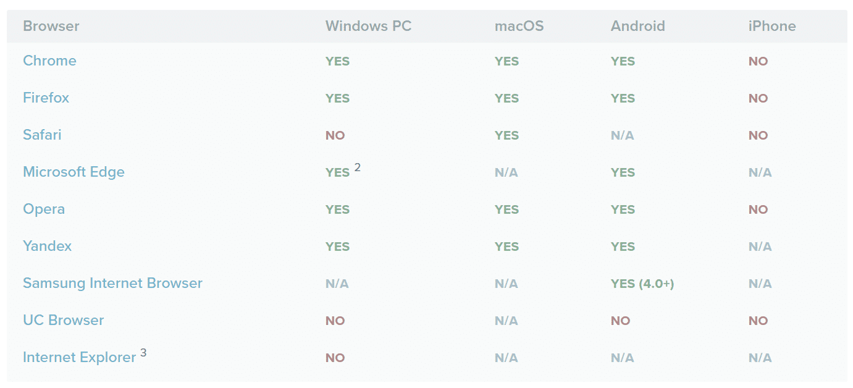Click the Yandex browser link
Screen dimensions: 853x388
pyautogui.click(x=47, y=246)
